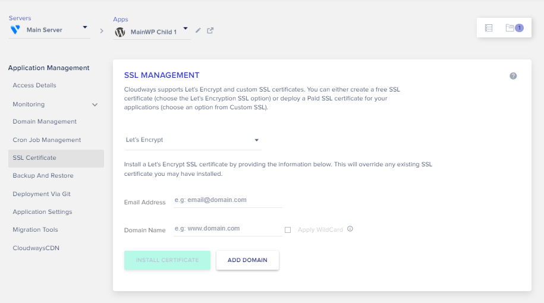This screenshot has height=303, width=544.
Task: Open the app via external link icon
Action: (210, 30)
